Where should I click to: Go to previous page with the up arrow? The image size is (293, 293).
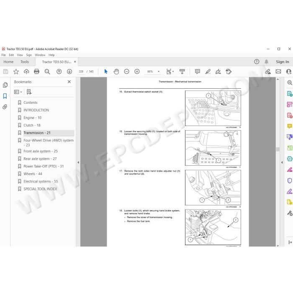59,72
